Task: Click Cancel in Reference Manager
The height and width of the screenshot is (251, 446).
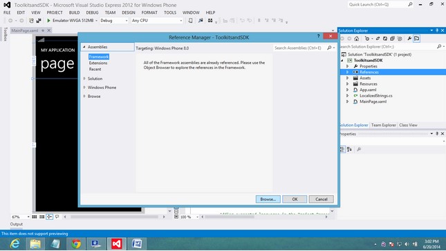Action: coord(322,199)
